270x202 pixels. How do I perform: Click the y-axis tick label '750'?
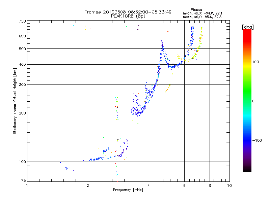coord(22,21)
